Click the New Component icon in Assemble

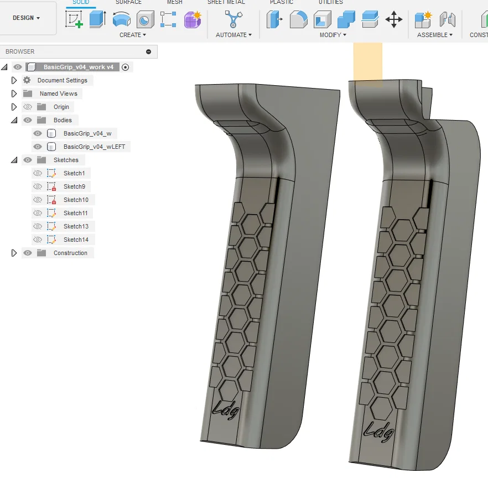point(424,19)
